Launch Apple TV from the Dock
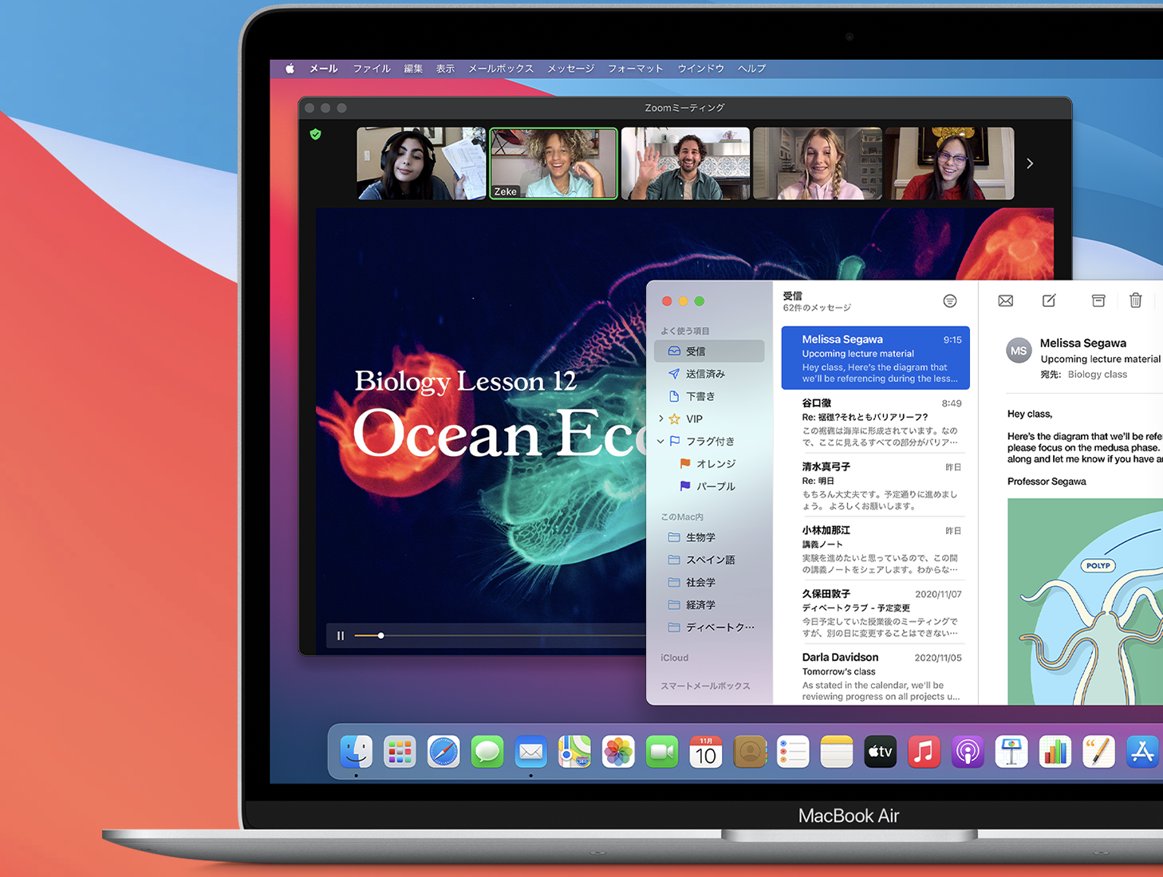The image size is (1163, 877). [881, 751]
